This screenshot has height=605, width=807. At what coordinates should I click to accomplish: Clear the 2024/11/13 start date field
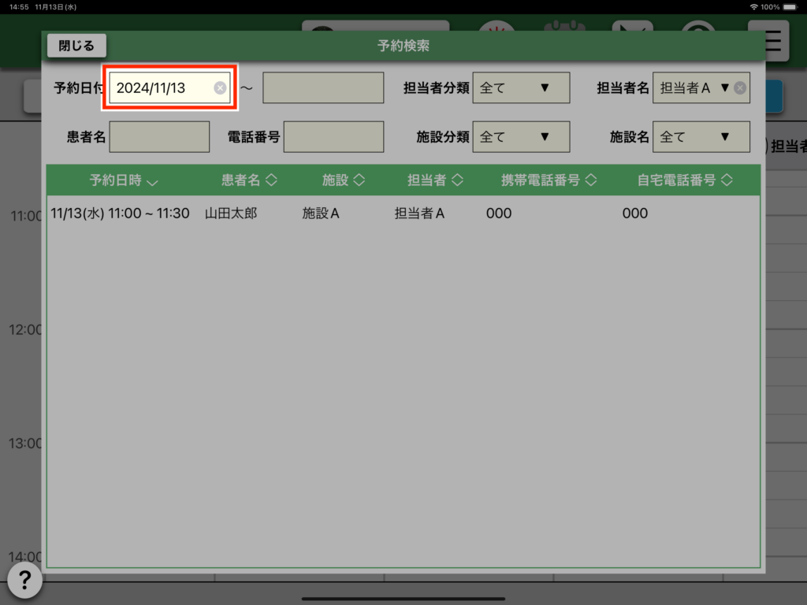[x=220, y=88]
